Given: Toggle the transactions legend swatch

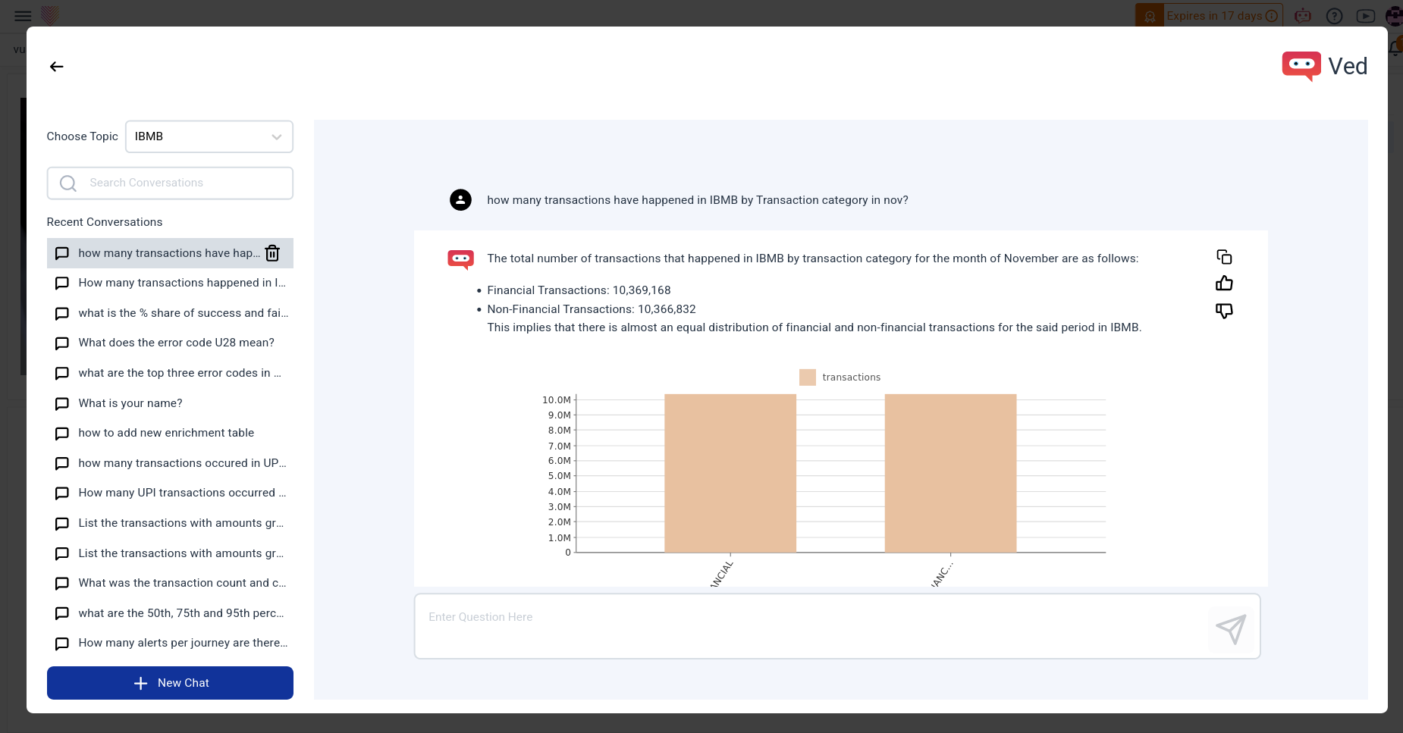Looking at the screenshot, I should tap(808, 377).
